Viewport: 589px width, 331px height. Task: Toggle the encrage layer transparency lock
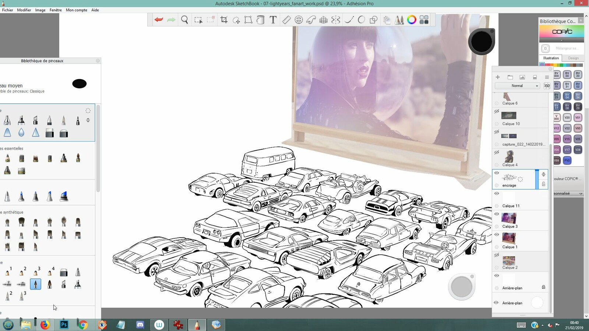[x=543, y=184]
